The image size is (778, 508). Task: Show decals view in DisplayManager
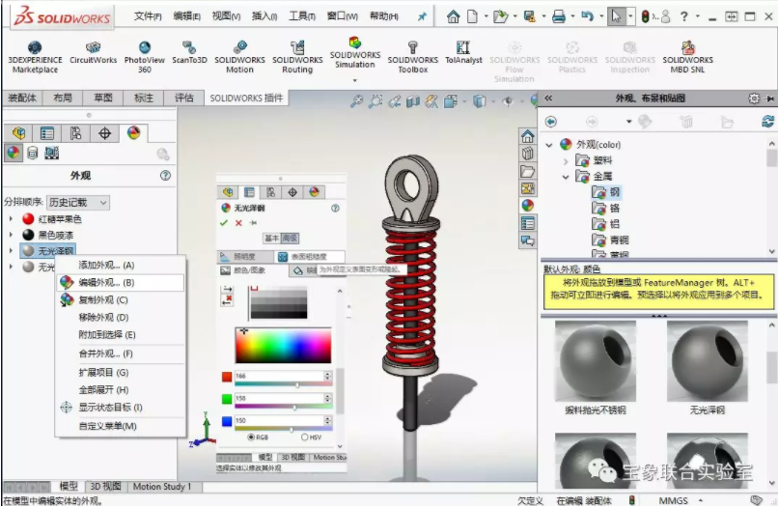(32, 153)
